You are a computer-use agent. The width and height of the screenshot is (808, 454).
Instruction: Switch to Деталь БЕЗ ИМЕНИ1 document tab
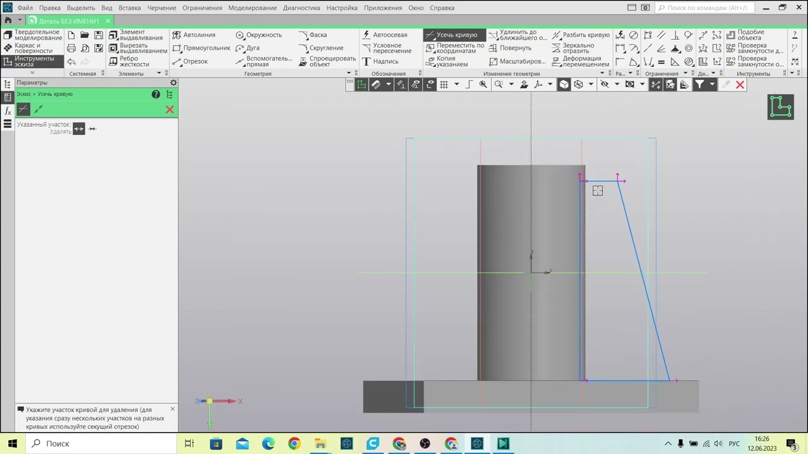(68, 21)
